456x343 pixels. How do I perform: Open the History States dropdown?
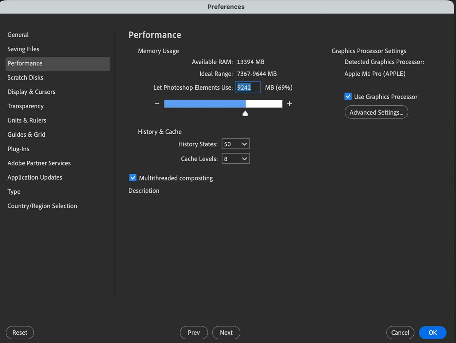236,144
